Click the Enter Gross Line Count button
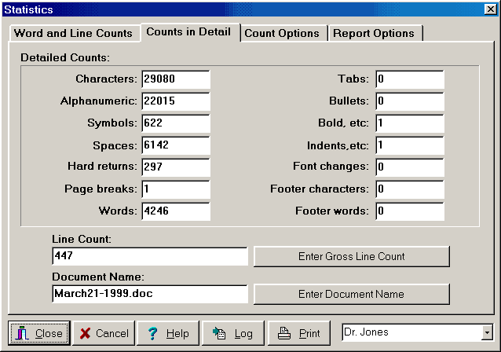501x352 pixels. click(351, 257)
